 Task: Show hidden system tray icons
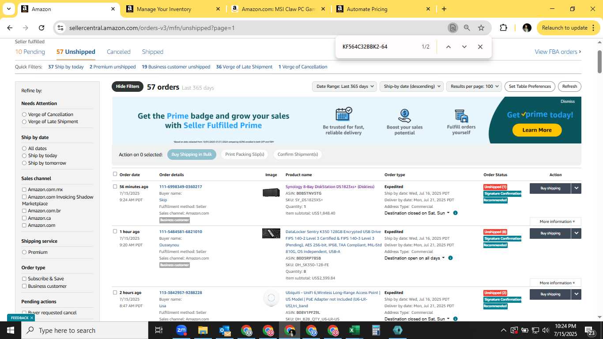[503, 330]
